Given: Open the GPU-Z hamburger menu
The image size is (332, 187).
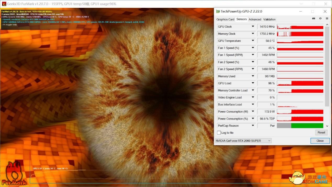Looking at the screenshot, I should [x=327, y=19].
